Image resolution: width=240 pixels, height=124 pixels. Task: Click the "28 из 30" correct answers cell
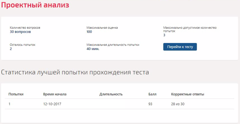pos(178,104)
